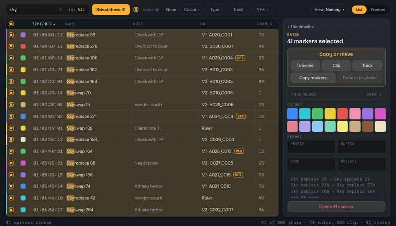396x226 pixels.
Task: Untick the checkbox for Sky swap 70
Action: (x=11, y=93)
